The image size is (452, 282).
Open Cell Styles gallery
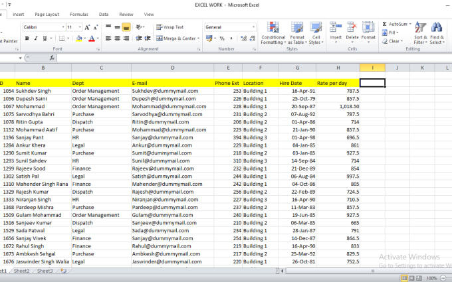coord(316,33)
